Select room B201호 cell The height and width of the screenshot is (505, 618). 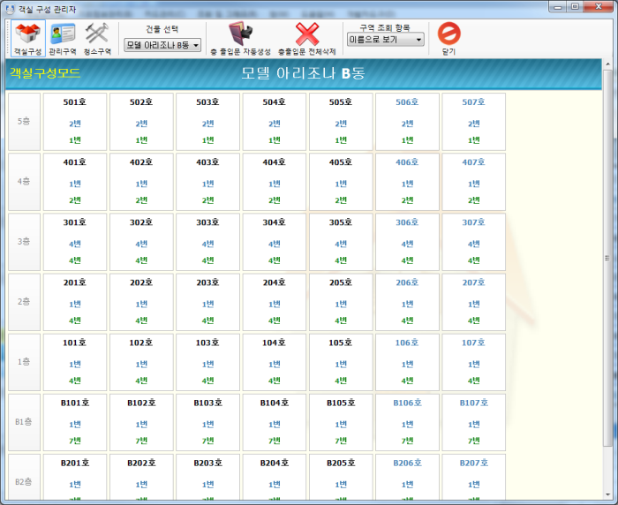(75, 477)
